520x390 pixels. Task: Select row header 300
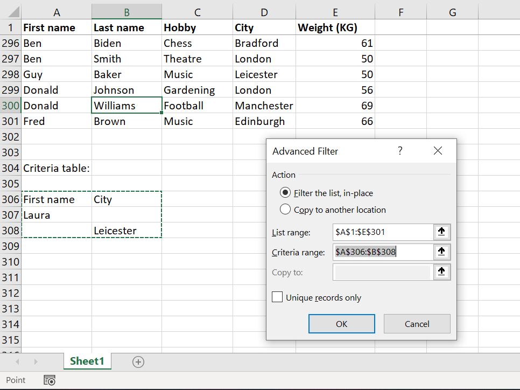pos(9,106)
